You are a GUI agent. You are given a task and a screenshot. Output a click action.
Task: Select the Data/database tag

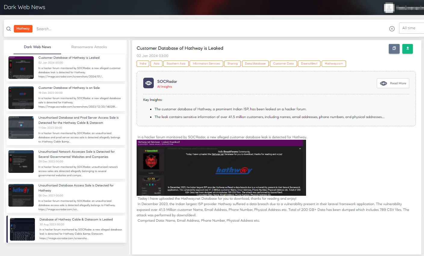pyautogui.click(x=255, y=64)
